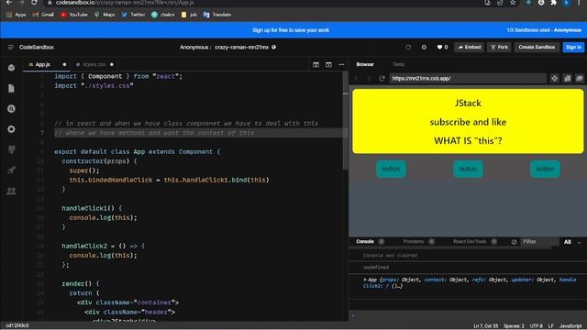Open the Deployment rocket sidebar icon

pyautogui.click(x=12, y=170)
